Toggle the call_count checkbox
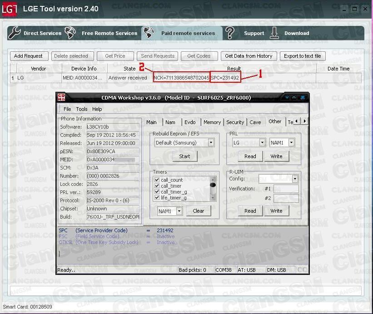The width and height of the screenshot is (373, 314). 157,180
